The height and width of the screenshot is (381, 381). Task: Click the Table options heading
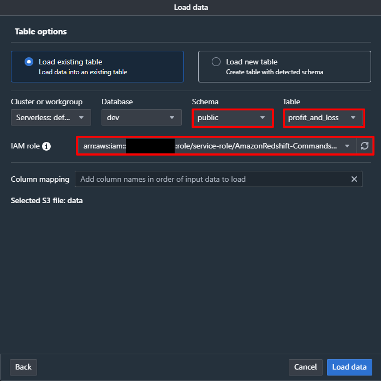(x=40, y=32)
